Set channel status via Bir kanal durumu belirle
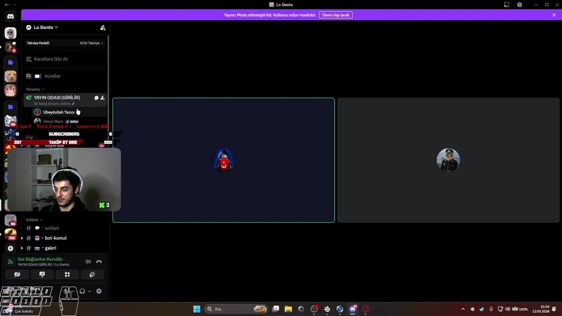This screenshot has width=562, height=316. (x=54, y=104)
